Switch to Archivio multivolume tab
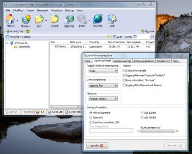Viewport: 192px width, 154px height. click(x=144, y=61)
